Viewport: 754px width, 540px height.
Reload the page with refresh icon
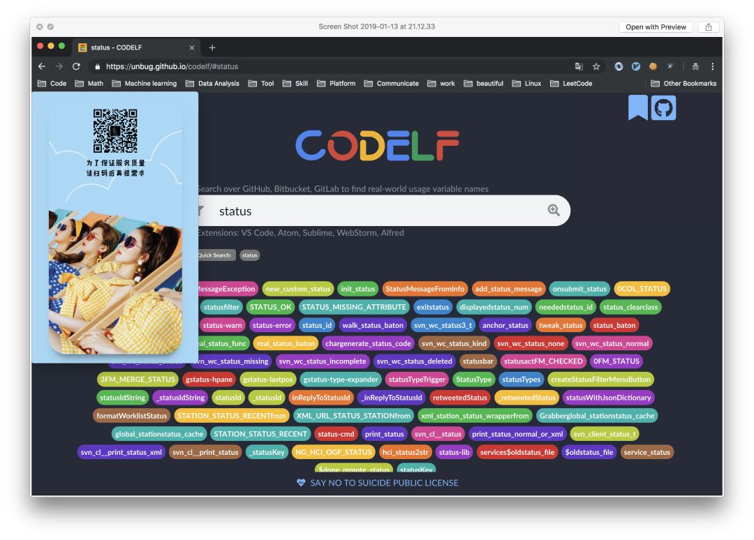tap(76, 66)
